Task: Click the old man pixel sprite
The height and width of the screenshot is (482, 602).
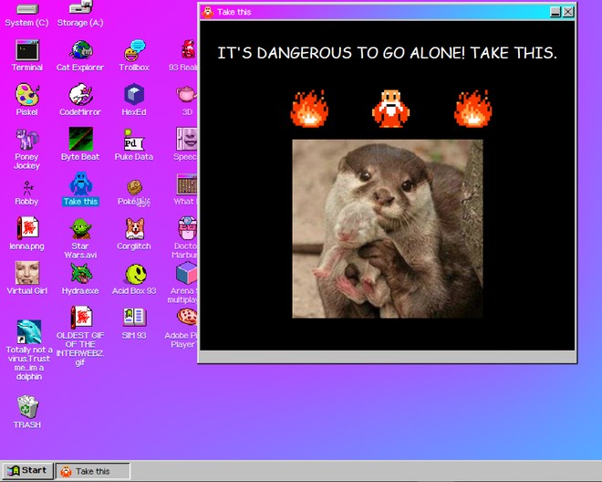Action: (390, 108)
